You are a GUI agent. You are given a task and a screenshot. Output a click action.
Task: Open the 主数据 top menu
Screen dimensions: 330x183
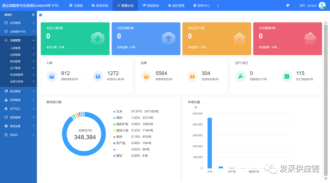click(76, 5)
